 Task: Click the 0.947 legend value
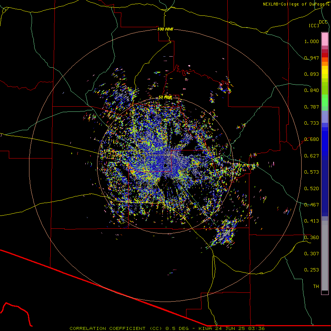click(312, 58)
